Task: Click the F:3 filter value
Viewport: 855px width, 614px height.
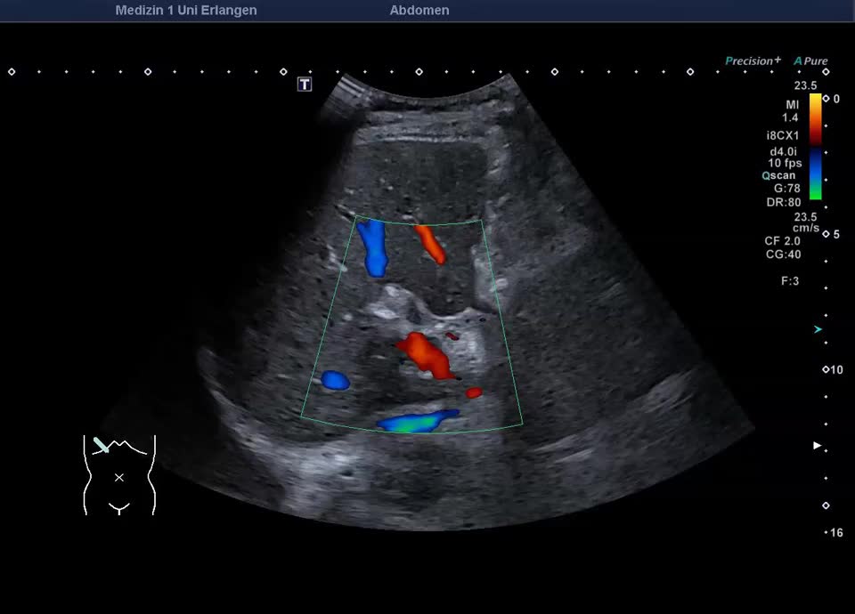Action: pos(790,281)
